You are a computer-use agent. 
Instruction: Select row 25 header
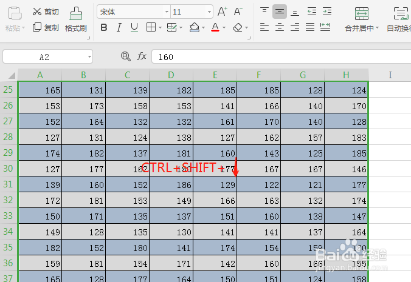9,90
